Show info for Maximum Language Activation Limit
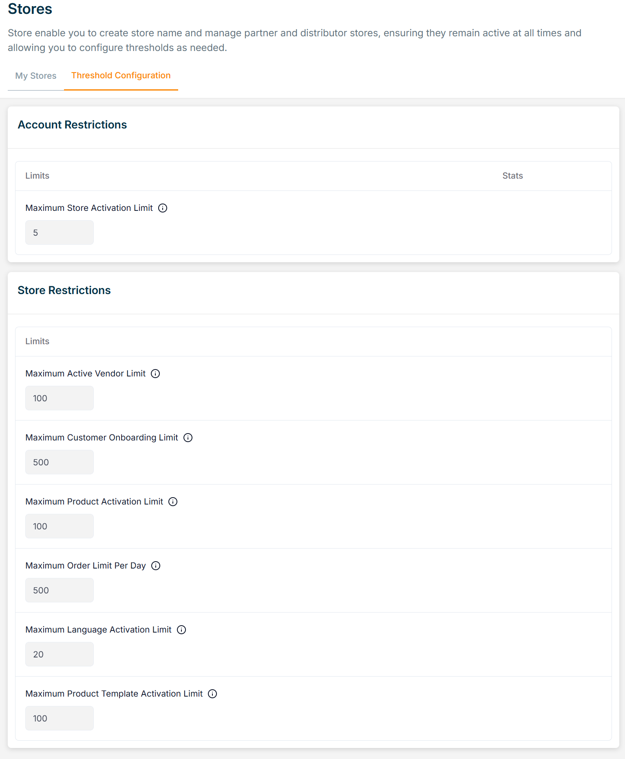625x759 pixels. [181, 630]
